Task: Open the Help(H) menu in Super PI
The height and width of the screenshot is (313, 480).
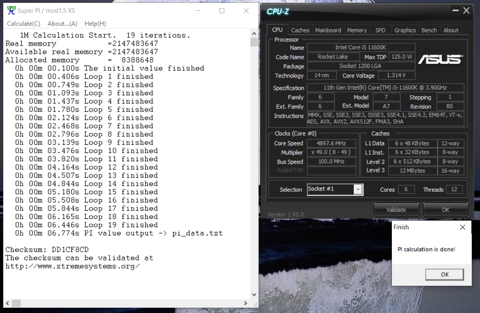Action: 95,24
